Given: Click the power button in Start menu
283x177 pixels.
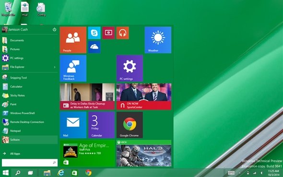Looking at the screenshot, I should [54, 29].
